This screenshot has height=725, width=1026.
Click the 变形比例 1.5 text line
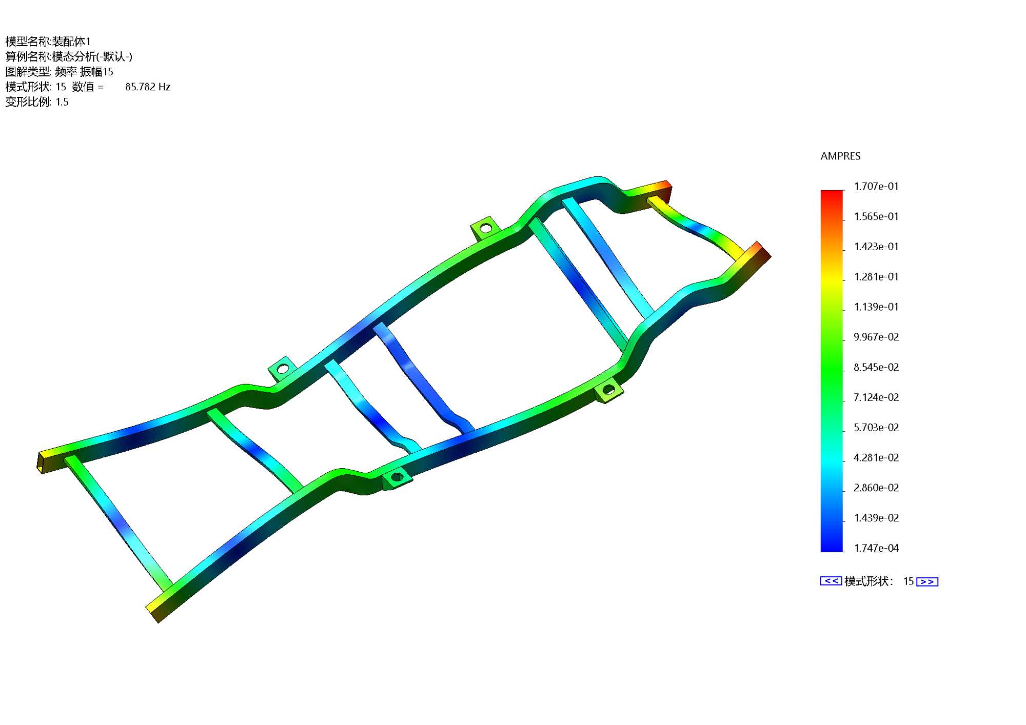37,102
